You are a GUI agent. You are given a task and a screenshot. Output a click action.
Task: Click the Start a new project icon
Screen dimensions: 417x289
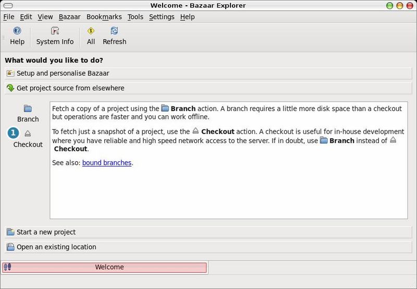pyautogui.click(x=10, y=232)
